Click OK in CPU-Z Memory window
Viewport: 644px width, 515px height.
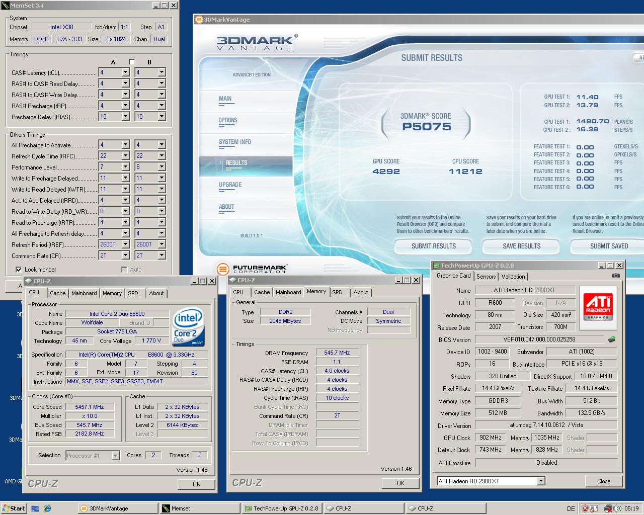400,483
